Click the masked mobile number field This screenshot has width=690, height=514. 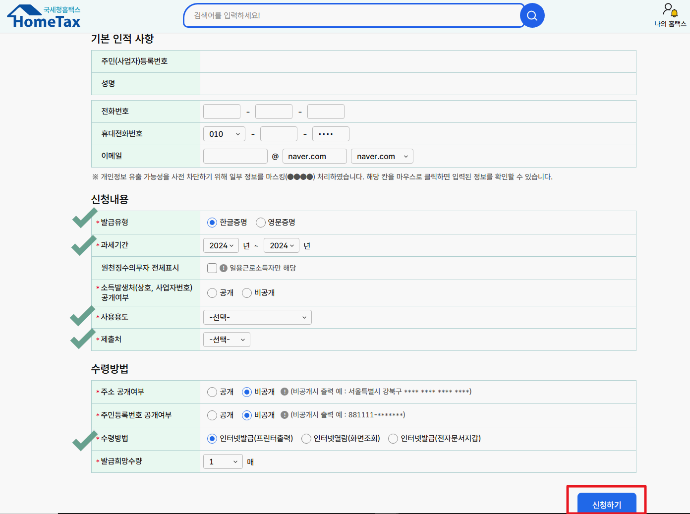tap(330, 133)
